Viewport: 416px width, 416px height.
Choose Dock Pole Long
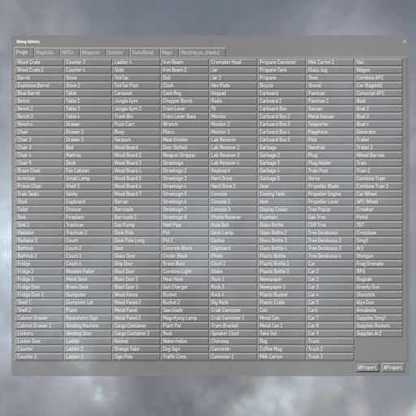coord(136,240)
